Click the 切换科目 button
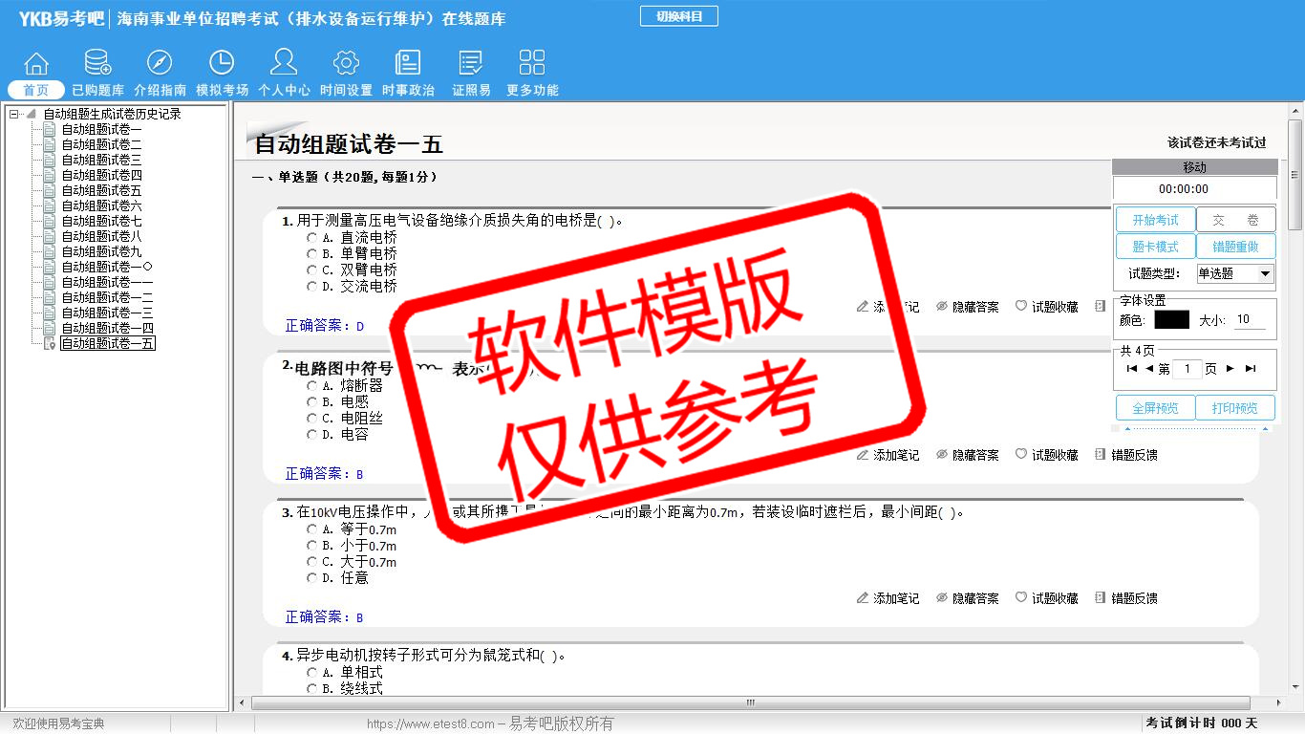The height and width of the screenshot is (734, 1305). (x=679, y=16)
